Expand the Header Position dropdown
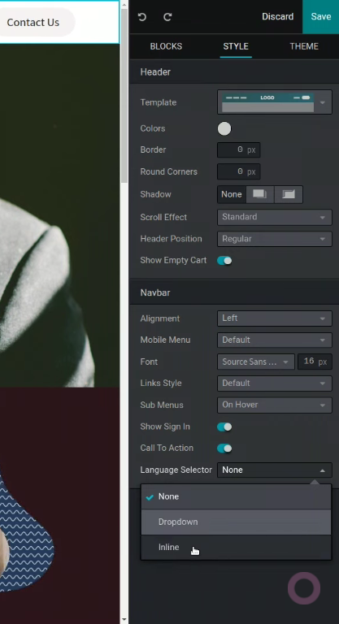The width and height of the screenshot is (339, 624). (x=275, y=239)
